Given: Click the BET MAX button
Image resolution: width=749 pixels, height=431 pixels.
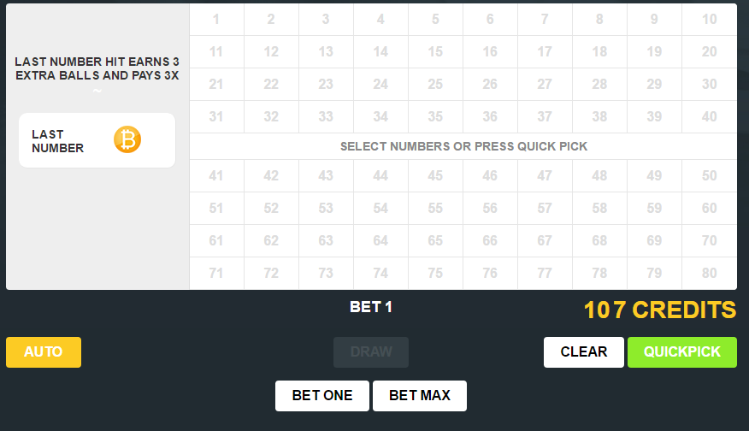Looking at the screenshot, I should click(419, 395).
